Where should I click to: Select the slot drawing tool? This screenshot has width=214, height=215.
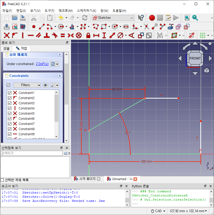[126, 27]
